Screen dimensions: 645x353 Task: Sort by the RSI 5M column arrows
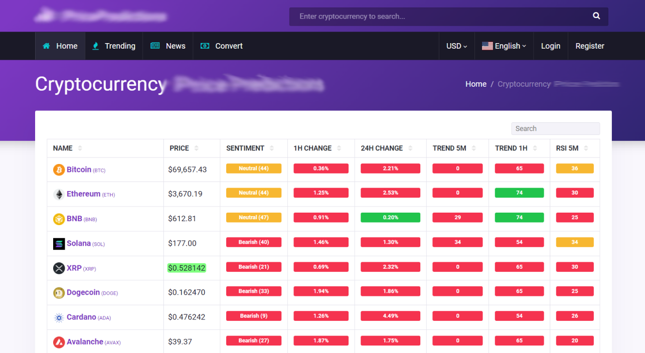click(x=586, y=148)
